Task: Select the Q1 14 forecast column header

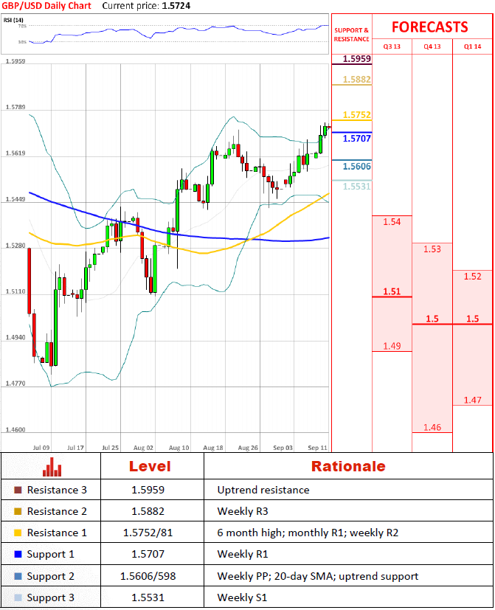Action: (472, 46)
